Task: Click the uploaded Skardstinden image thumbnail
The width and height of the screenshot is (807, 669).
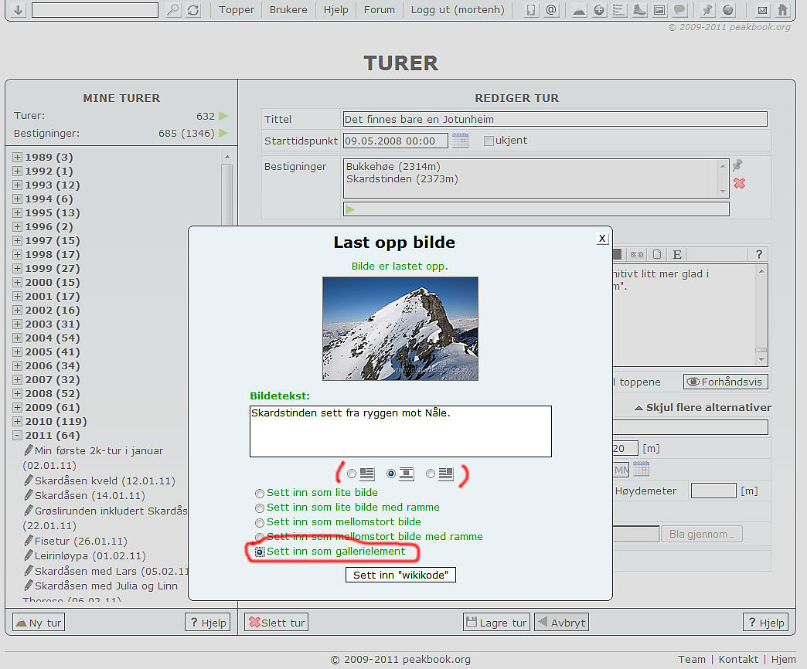Action: (x=400, y=328)
